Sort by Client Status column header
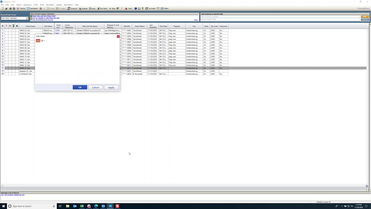 click(140, 26)
